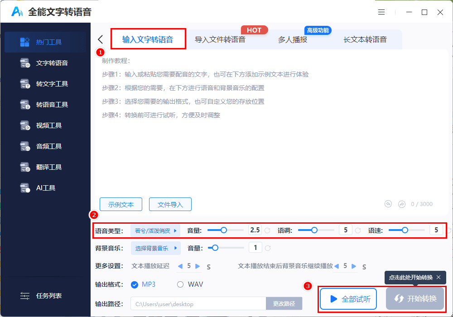This screenshot has height=317, width=453.
Task: Reset voice volume with refresh icon
Action: (268, 231)
